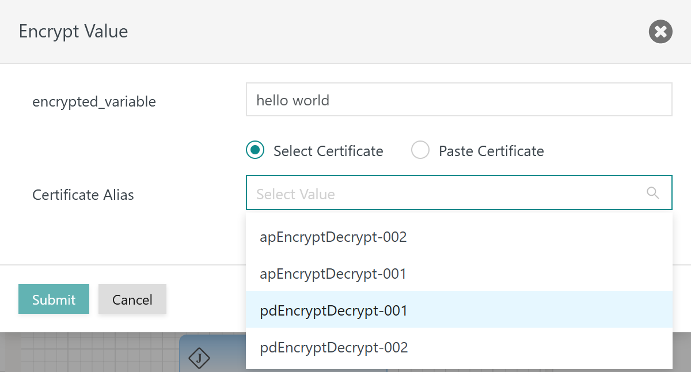The image size is (691, 372).
Task: Choose the Paste Certificate radio option
Action: coord(420,150)
